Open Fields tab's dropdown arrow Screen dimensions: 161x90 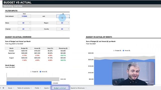click(40, 88)
